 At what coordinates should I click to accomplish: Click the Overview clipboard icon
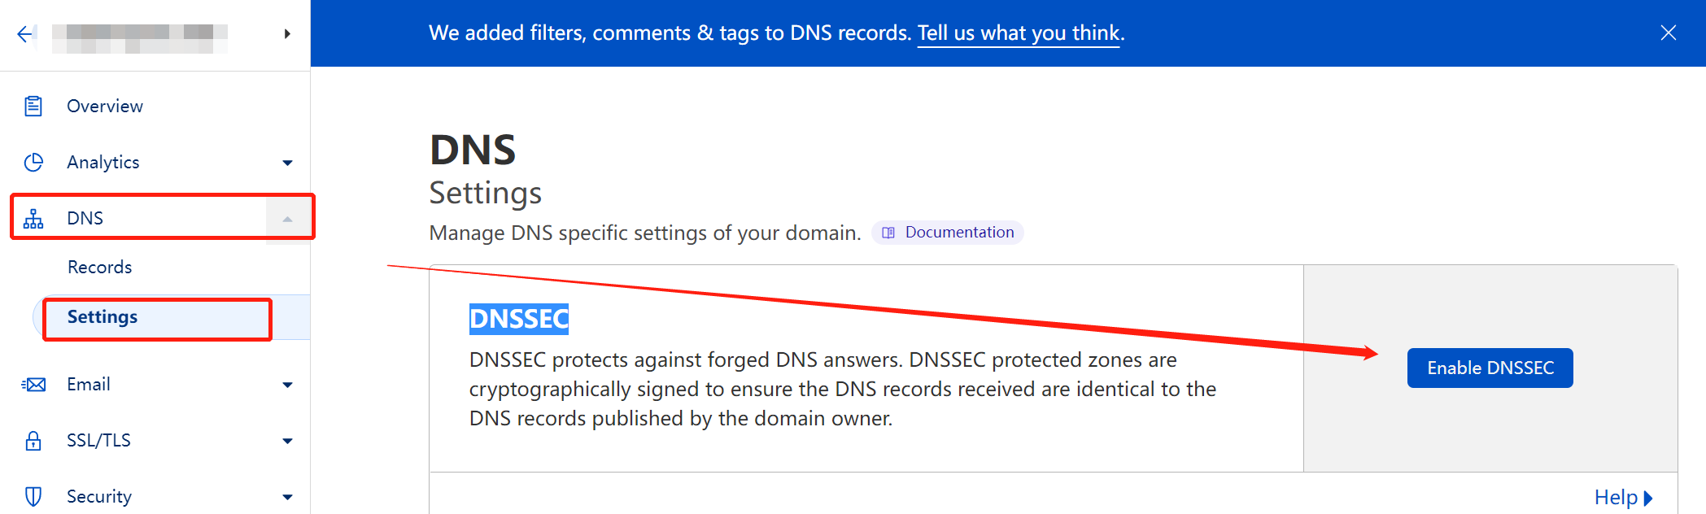tap(33, 107)
